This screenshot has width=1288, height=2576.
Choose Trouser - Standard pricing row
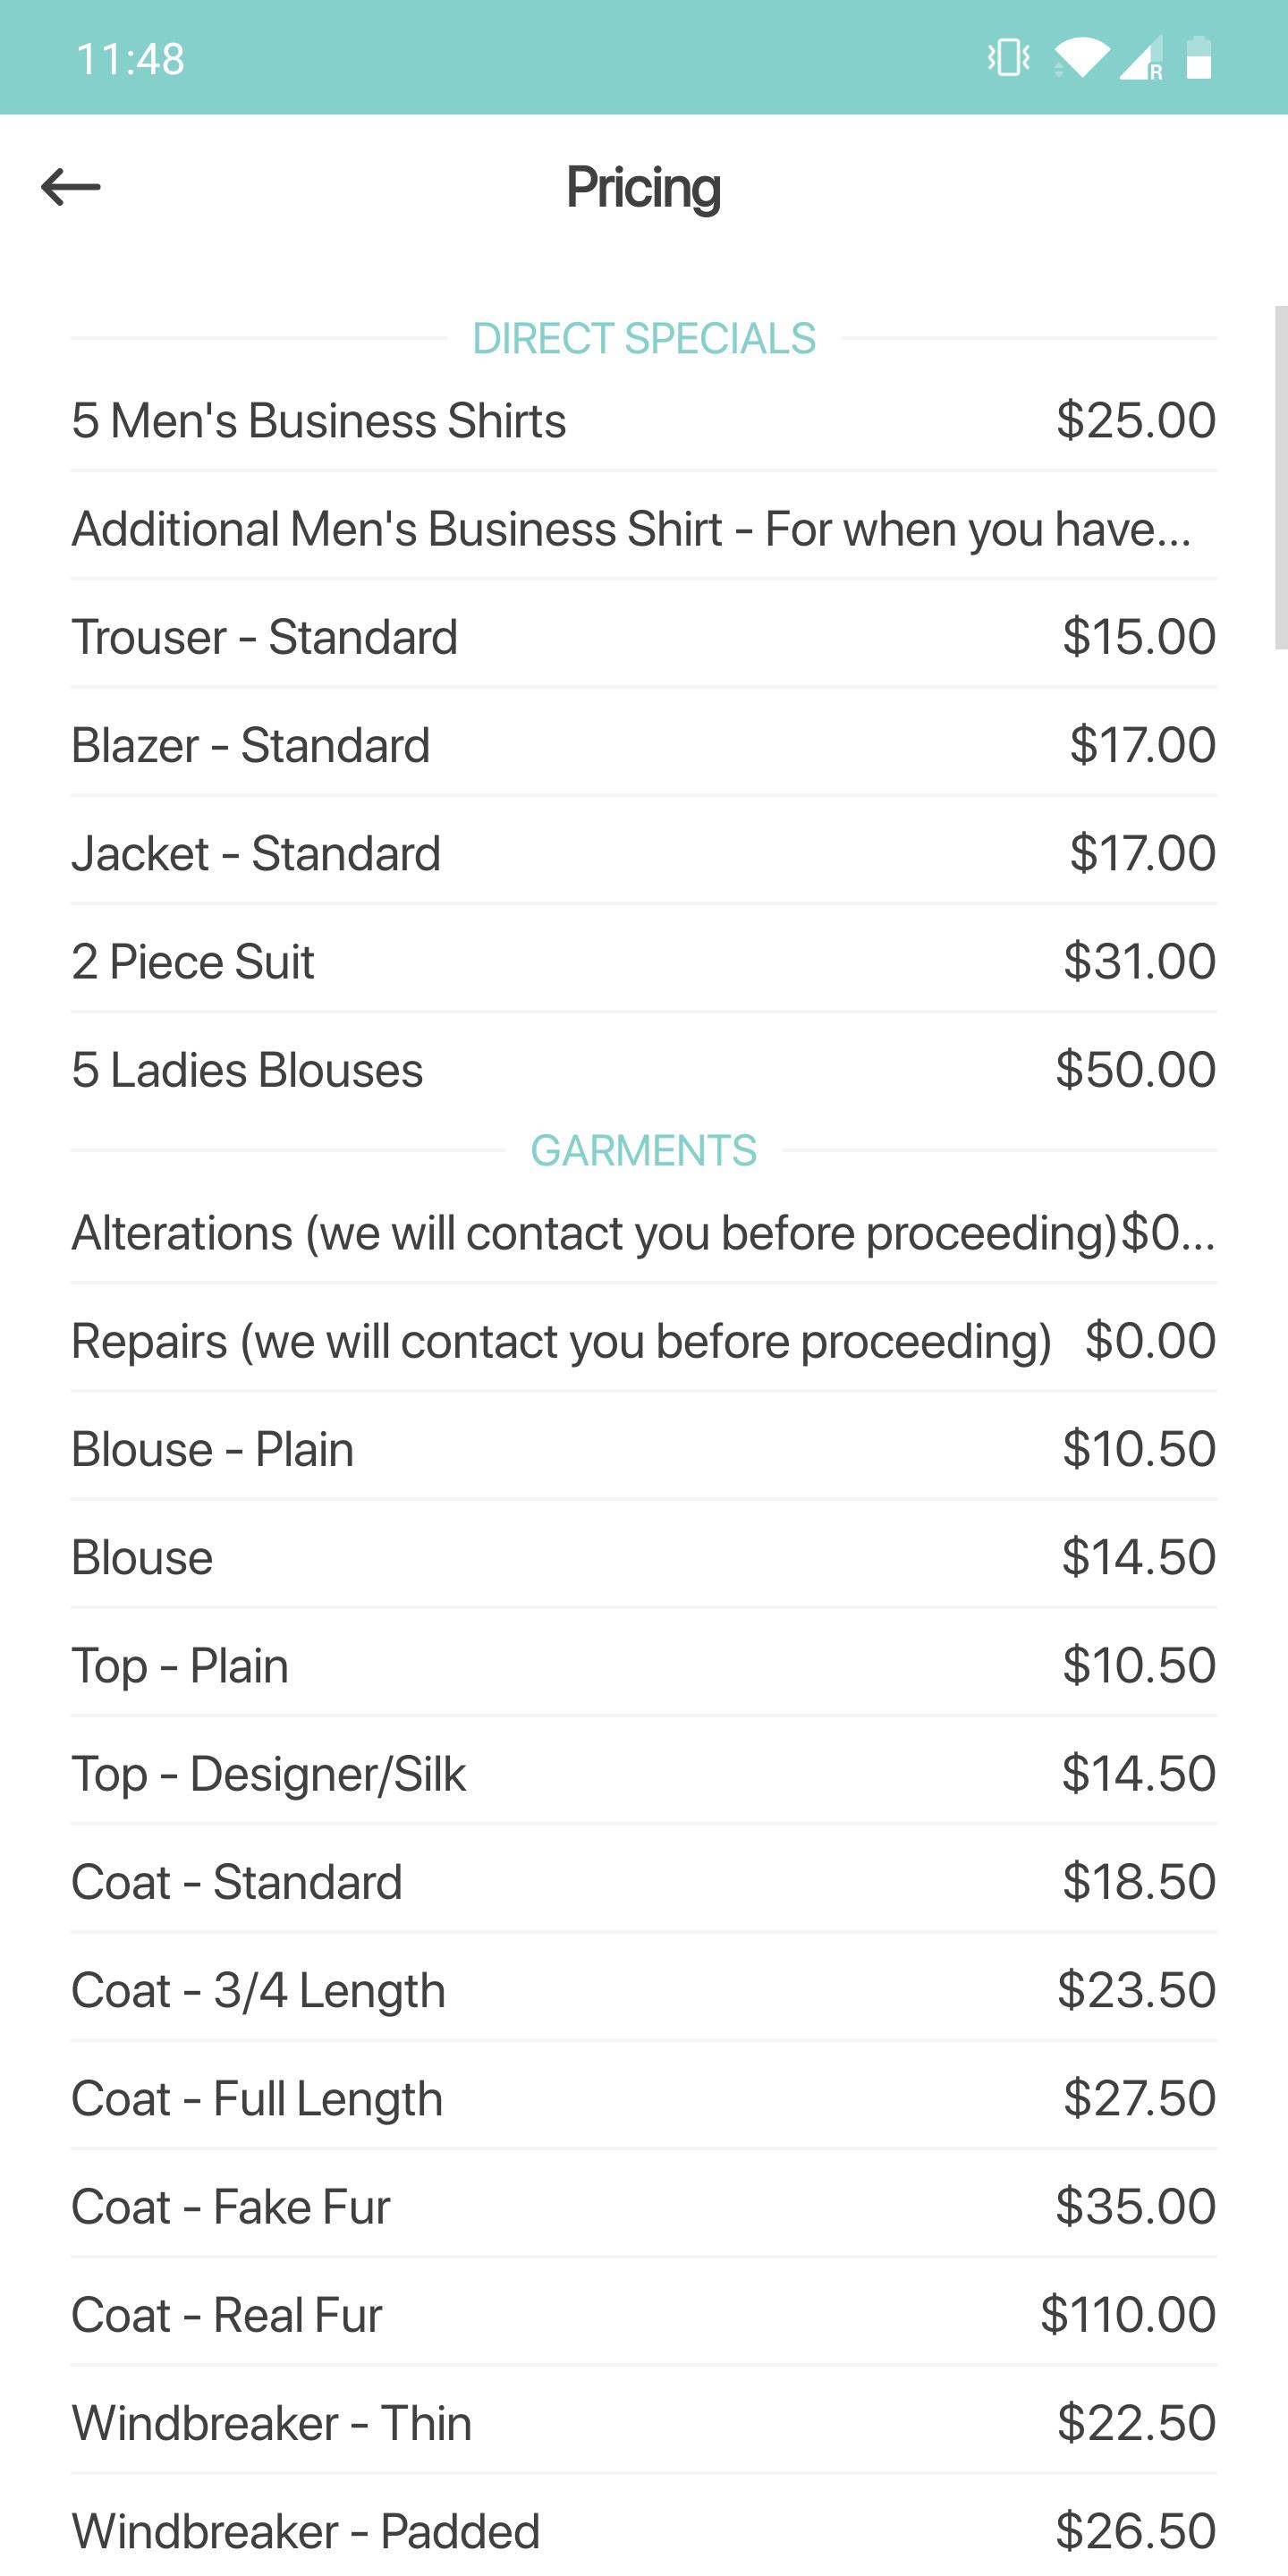pyautogui.click(x=643, y=637)
